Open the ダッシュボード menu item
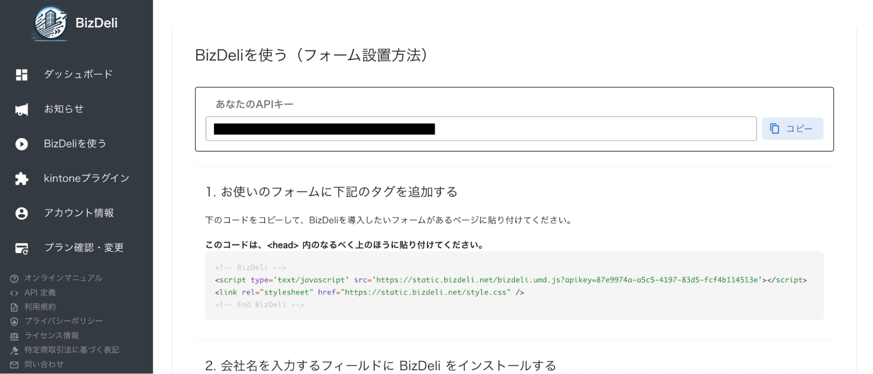873x374 pixels. click(x=78, y=74)
